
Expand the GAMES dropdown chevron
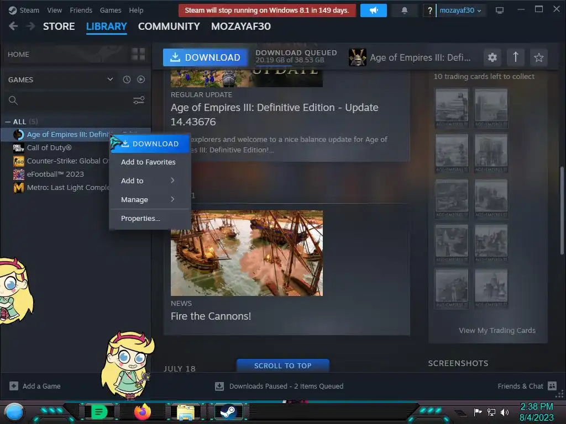(110, 79)
